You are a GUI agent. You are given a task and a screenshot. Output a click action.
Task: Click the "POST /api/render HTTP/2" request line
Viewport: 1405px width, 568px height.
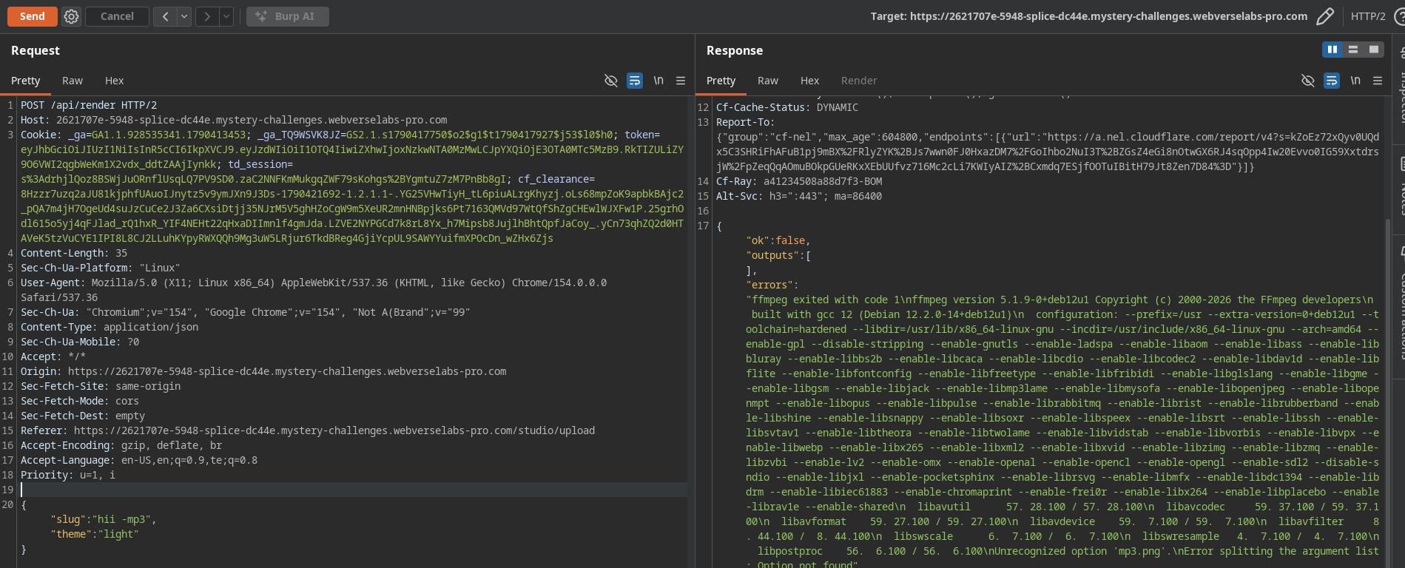(x=89, y=105)
